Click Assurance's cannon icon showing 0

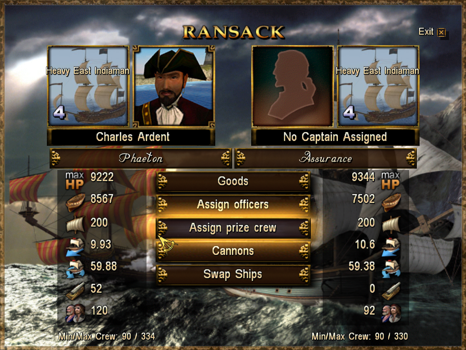391,290
